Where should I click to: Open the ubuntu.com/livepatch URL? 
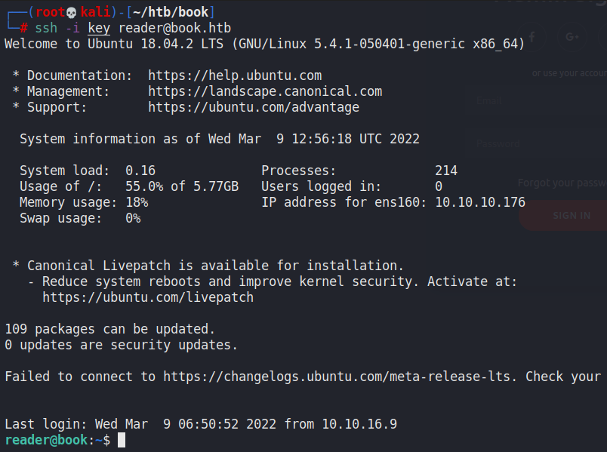pos(148,297)
